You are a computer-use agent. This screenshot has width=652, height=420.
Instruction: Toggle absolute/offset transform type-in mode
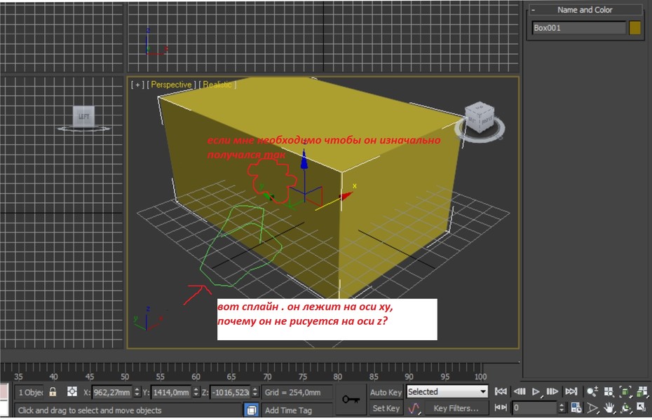(x=72, y=392)
